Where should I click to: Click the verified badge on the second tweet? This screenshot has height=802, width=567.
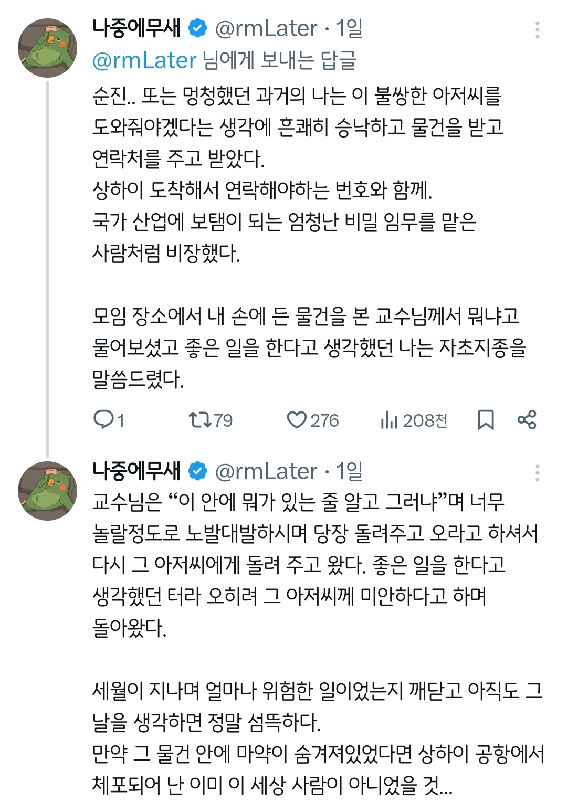tap(197, 472)
